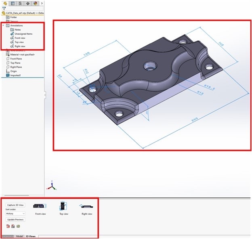The width and height of the screenshot is (252, 239).
Task: Click the XYZ coordinate triad
Action: (x=52, y=186)
